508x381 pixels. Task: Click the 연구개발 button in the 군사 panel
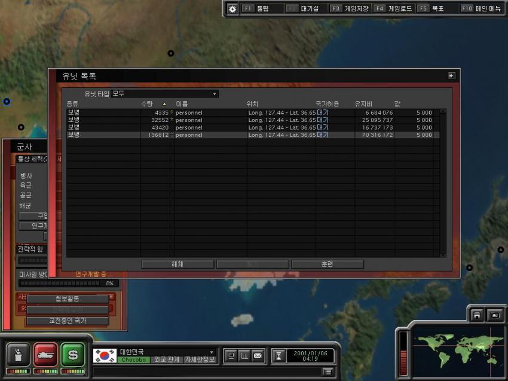point(33,226)
